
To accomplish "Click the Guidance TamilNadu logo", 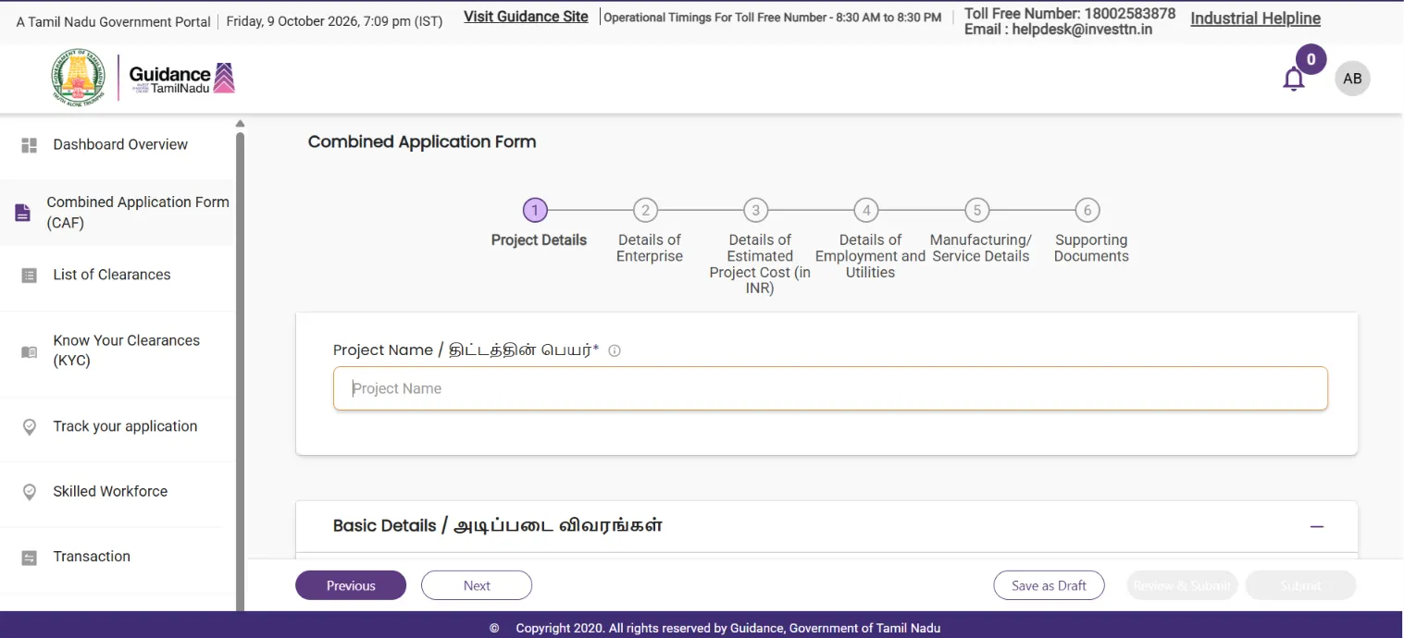I will tap(182, 78).
